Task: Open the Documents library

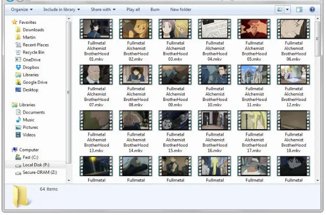Action: (33, 112)
